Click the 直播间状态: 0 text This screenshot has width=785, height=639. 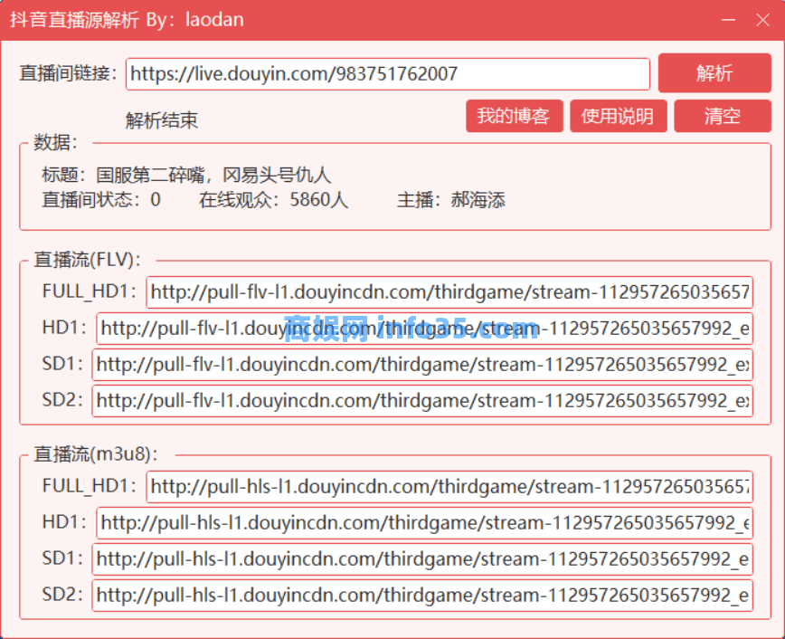point(101,200)
